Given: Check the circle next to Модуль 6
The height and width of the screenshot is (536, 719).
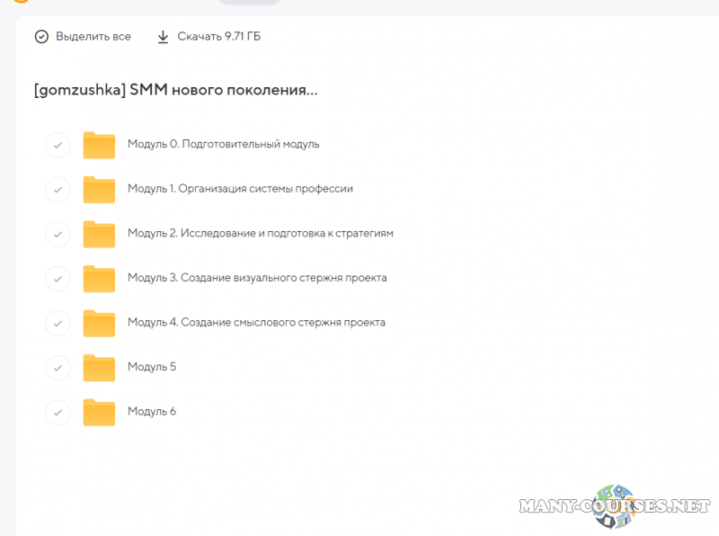Looking at the screenshot, I should click(58, 411).
